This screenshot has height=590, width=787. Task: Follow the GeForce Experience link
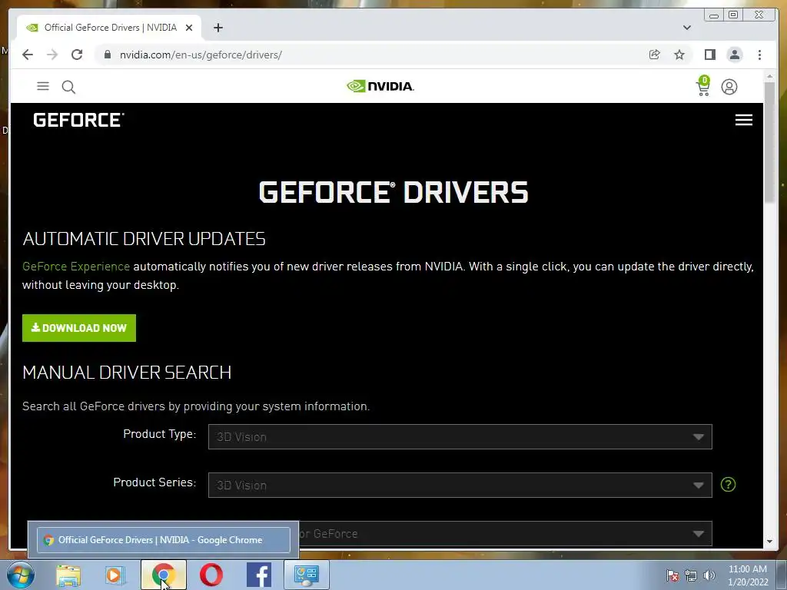(76, 267)
